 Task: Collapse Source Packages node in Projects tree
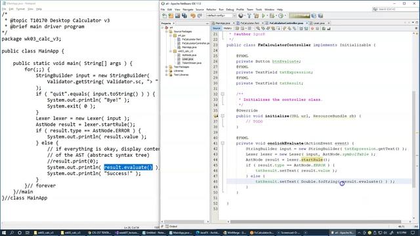(x=166, y=31)
